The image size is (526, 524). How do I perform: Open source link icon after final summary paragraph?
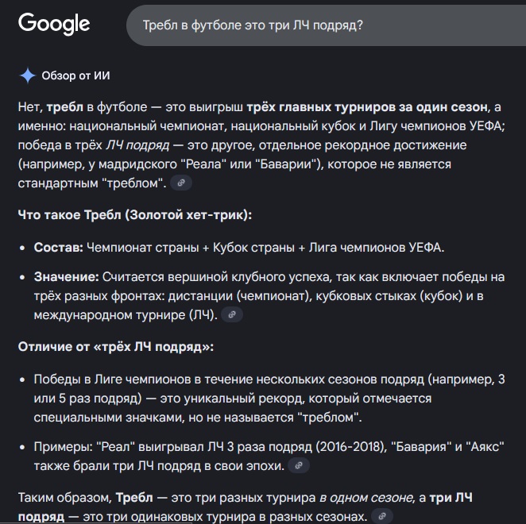tap(383, 516)
